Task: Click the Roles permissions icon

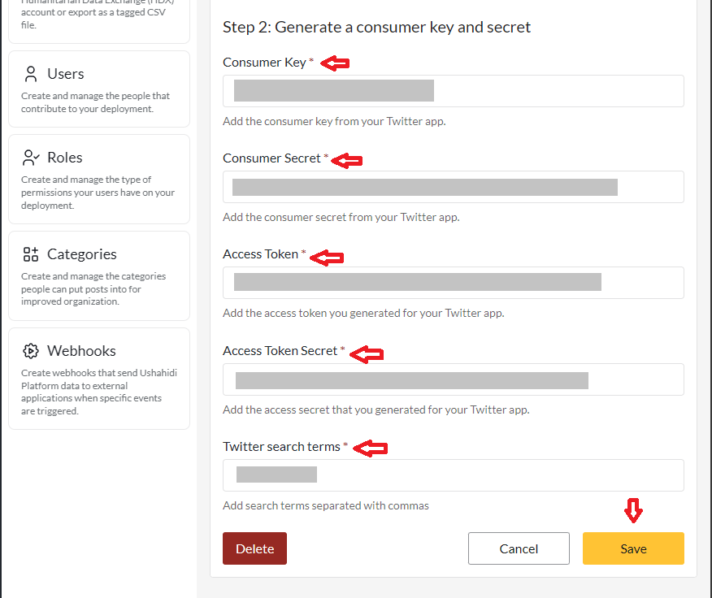Action: click(x=30, y=157)
